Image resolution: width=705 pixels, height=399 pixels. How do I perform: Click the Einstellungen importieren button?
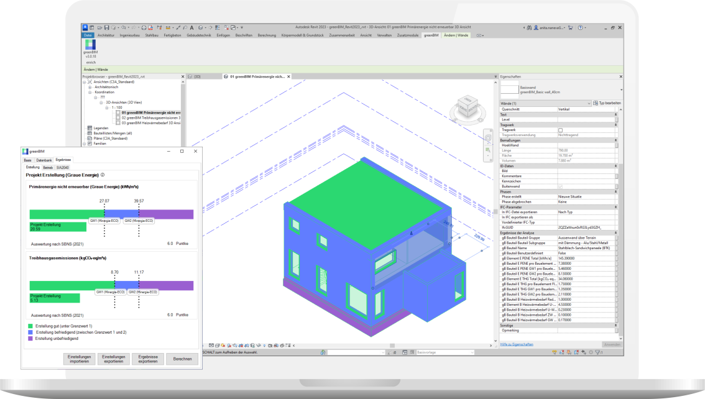(79, 359)
